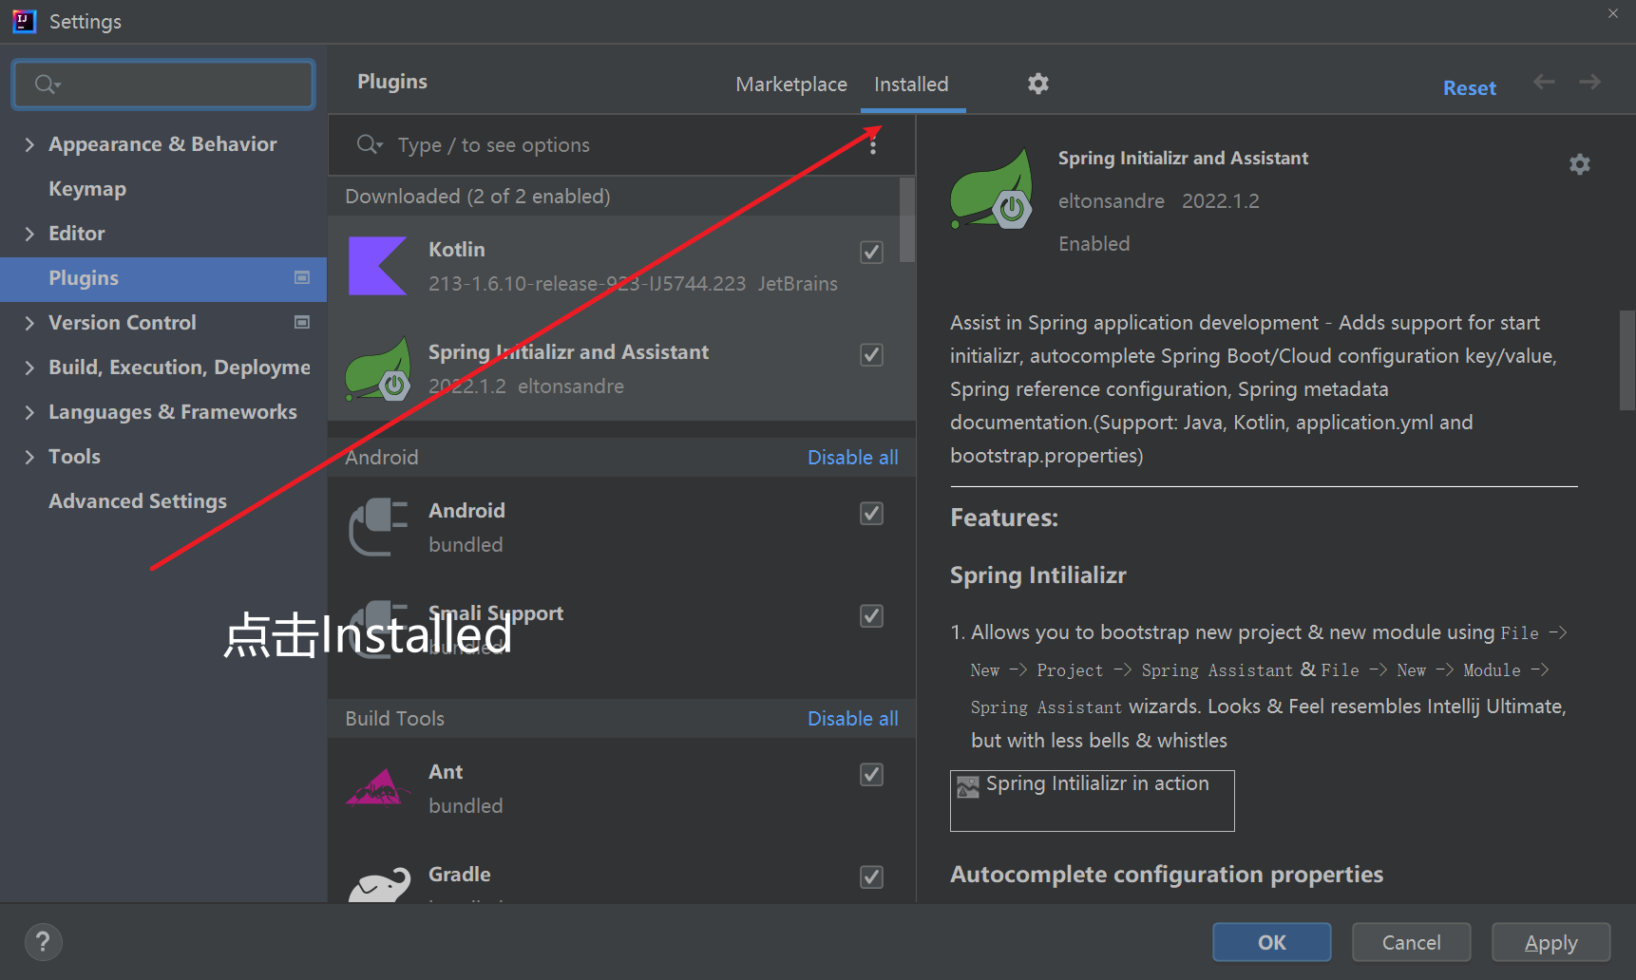Open gear menu in plugin details panel
The image size is (1636, 980).
(1580, 164)
